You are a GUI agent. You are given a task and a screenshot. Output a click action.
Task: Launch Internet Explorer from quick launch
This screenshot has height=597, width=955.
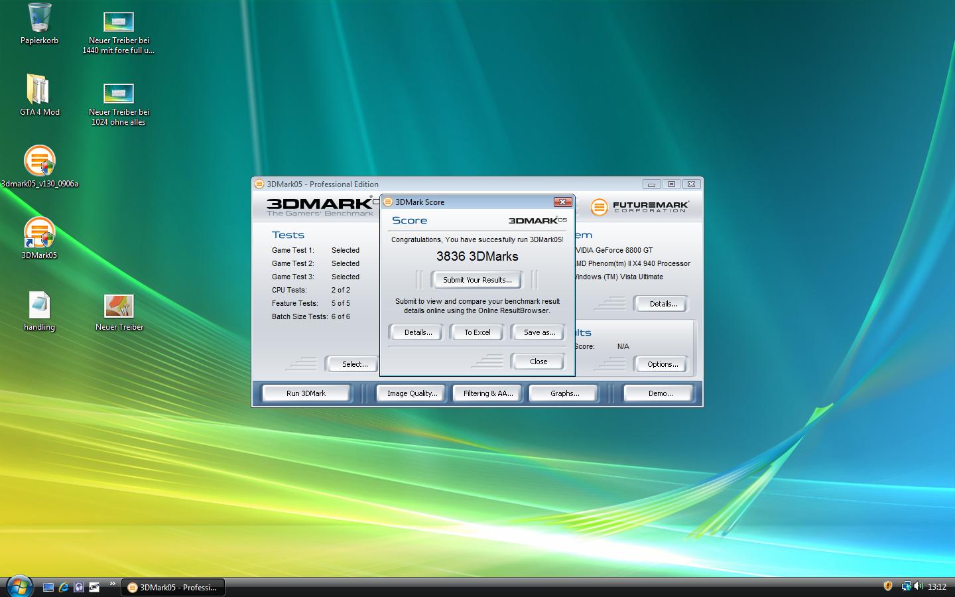64,587
